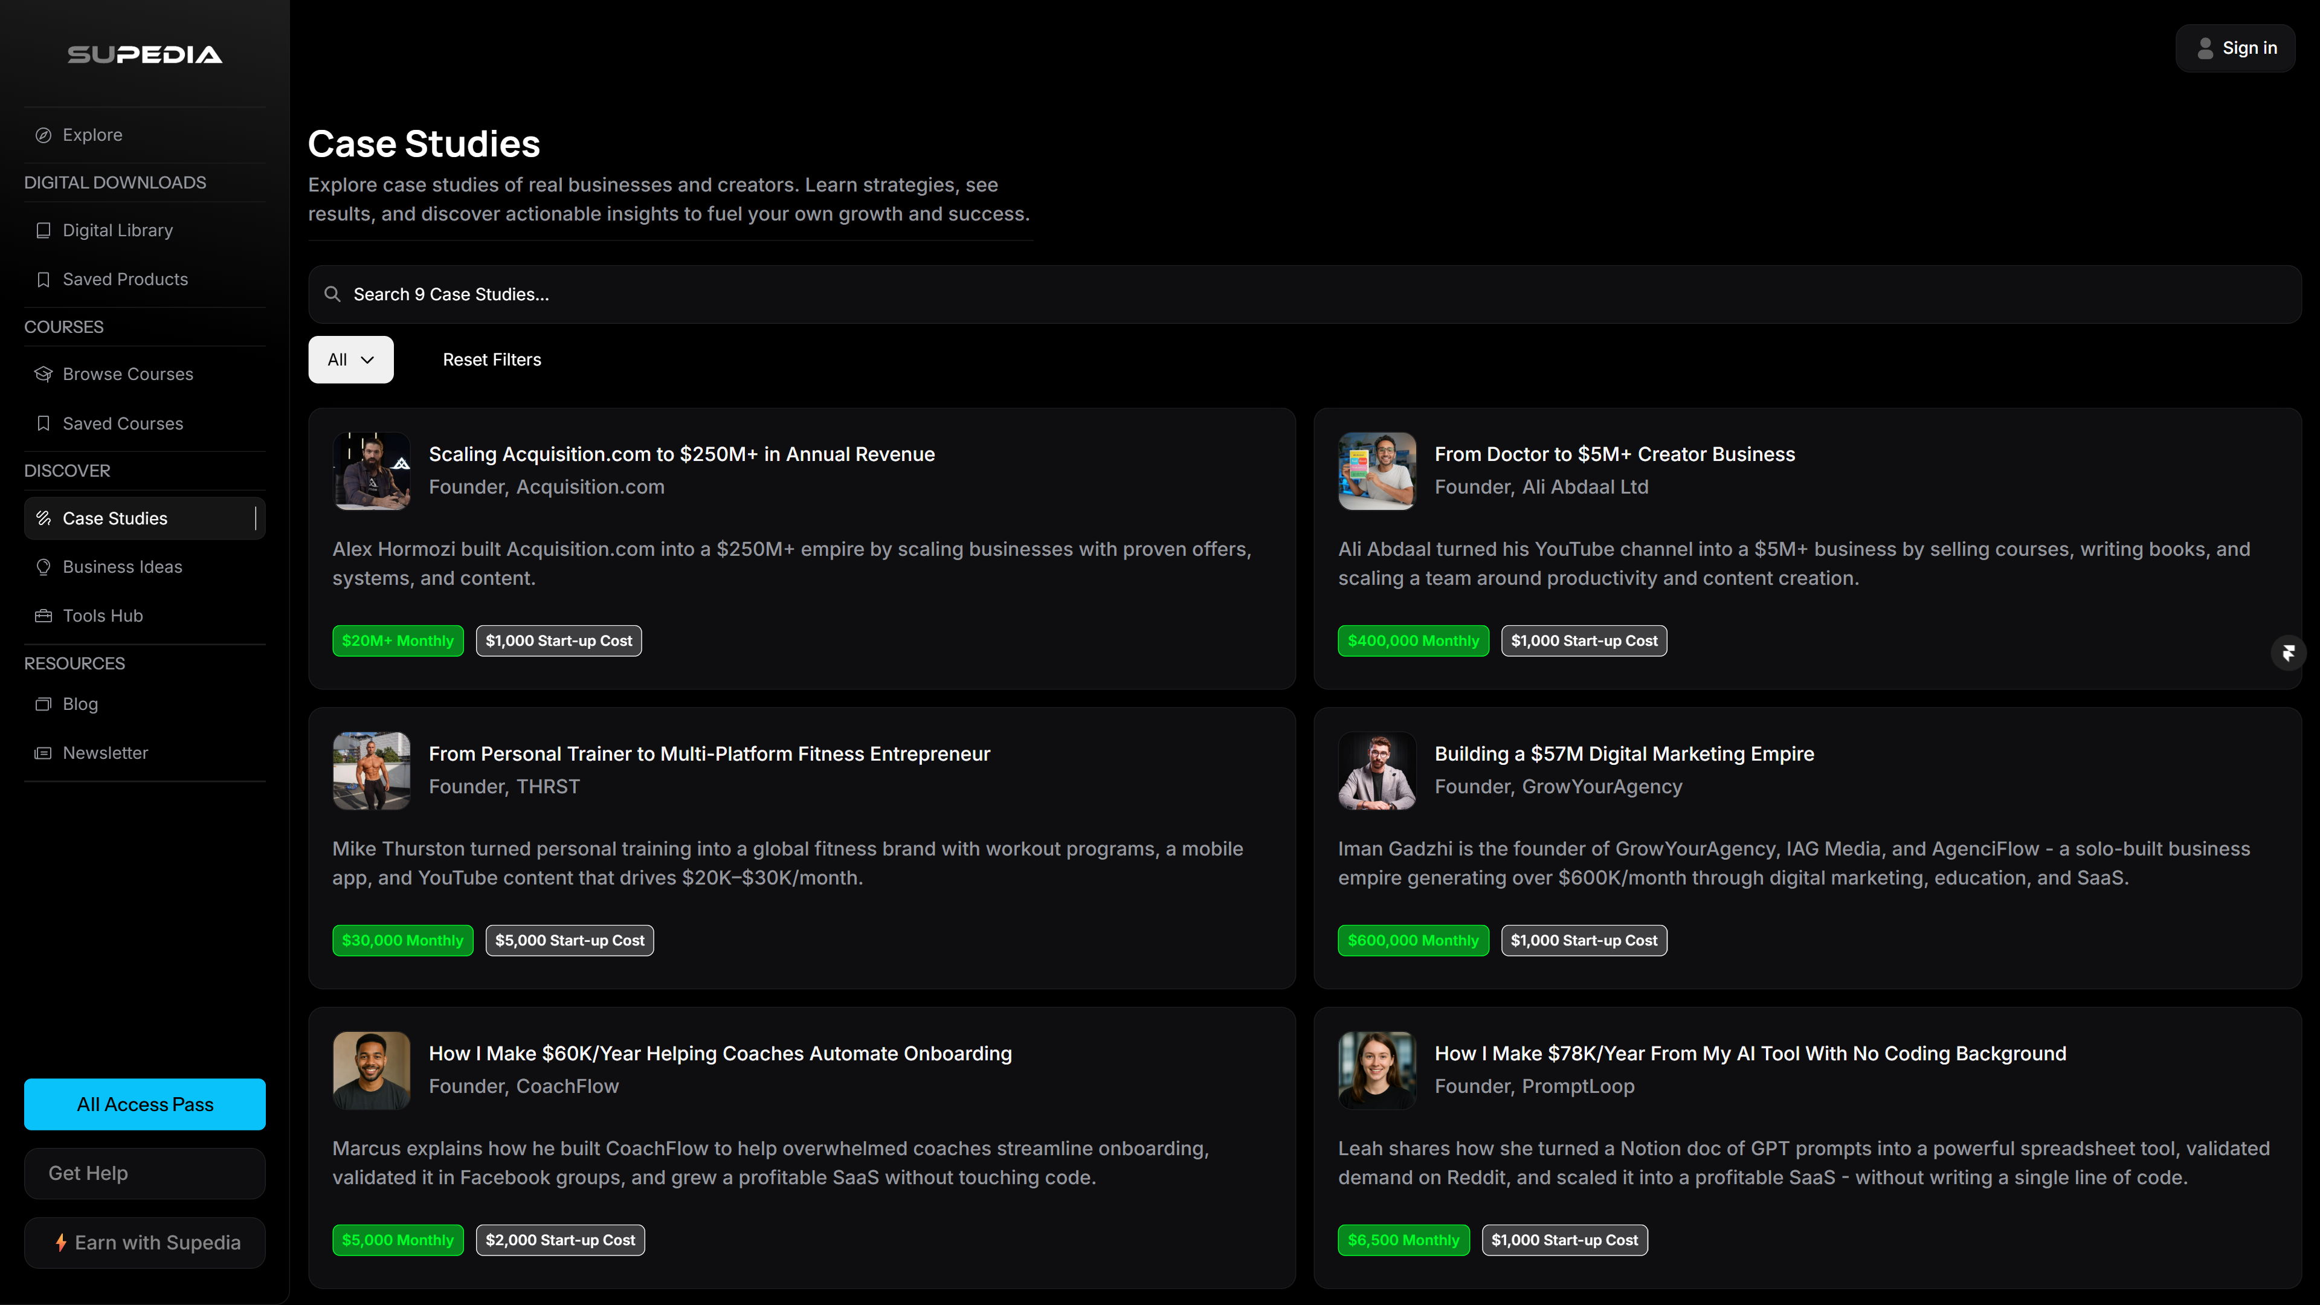The image size is (2320, 1305).
Task: Click the Explore compass icon
Action: tap(43, 135)
